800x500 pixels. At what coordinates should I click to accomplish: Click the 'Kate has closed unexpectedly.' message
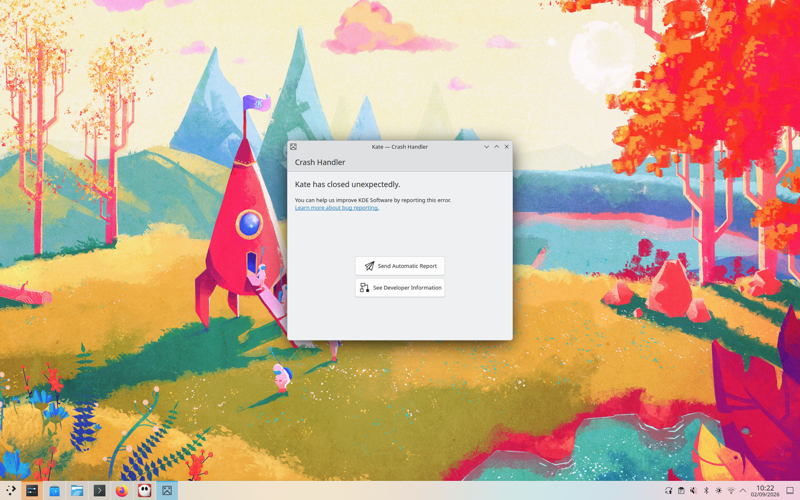348,184
